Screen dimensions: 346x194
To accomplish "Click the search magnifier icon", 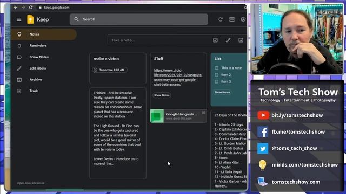I will [76, 19].
